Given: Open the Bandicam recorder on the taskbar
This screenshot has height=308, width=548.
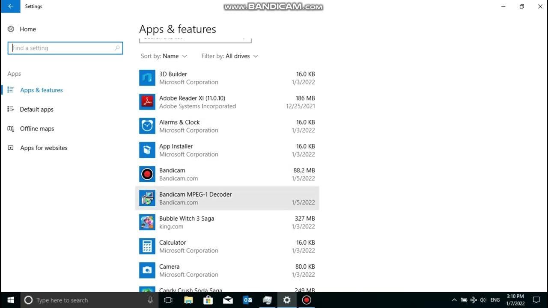Looking at the screenshot, I should point(307,300).
